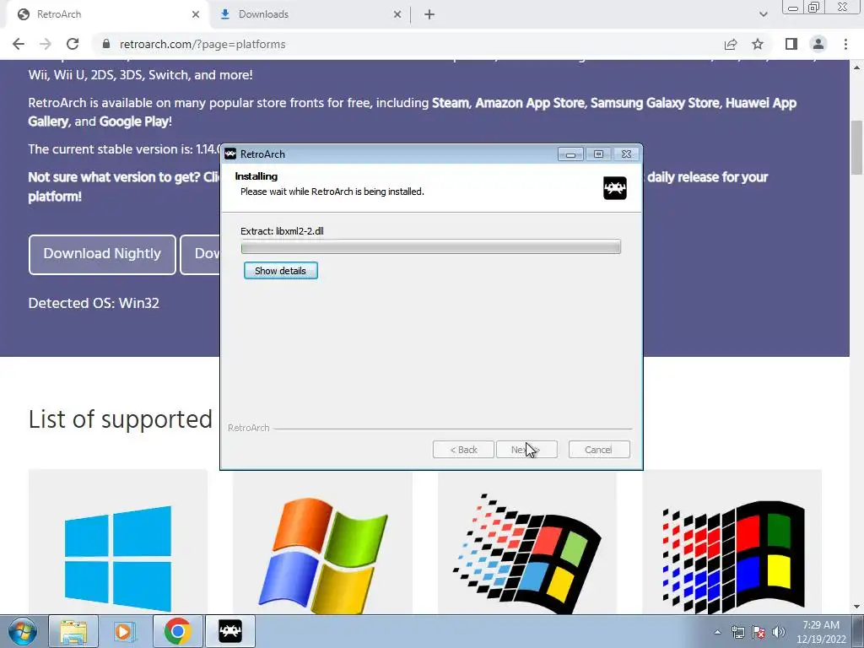Click the Chrome taskbar icon

coord(177,631)
